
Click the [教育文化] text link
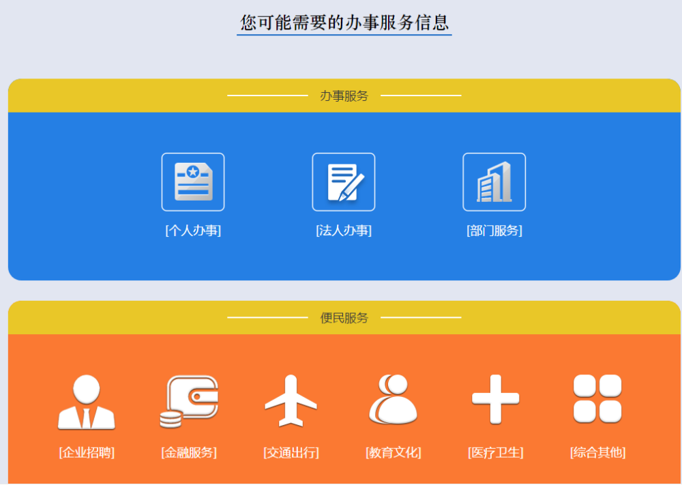[393, 452]
